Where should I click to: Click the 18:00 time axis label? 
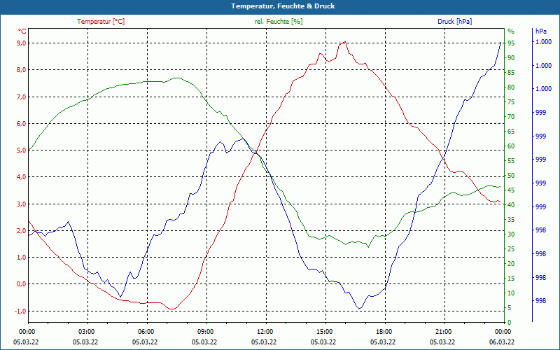tap(384, 331)
